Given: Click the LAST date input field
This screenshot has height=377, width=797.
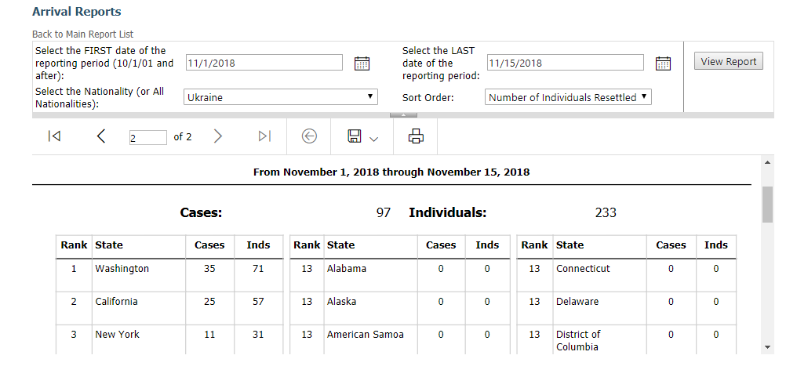Looking at the screenshot, I should 566,63.
